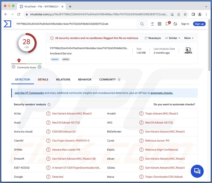This screenshot has width=212, height=183.
Task: Open the More dropdown
Action: pyautogui.click(x=189, y=38)
